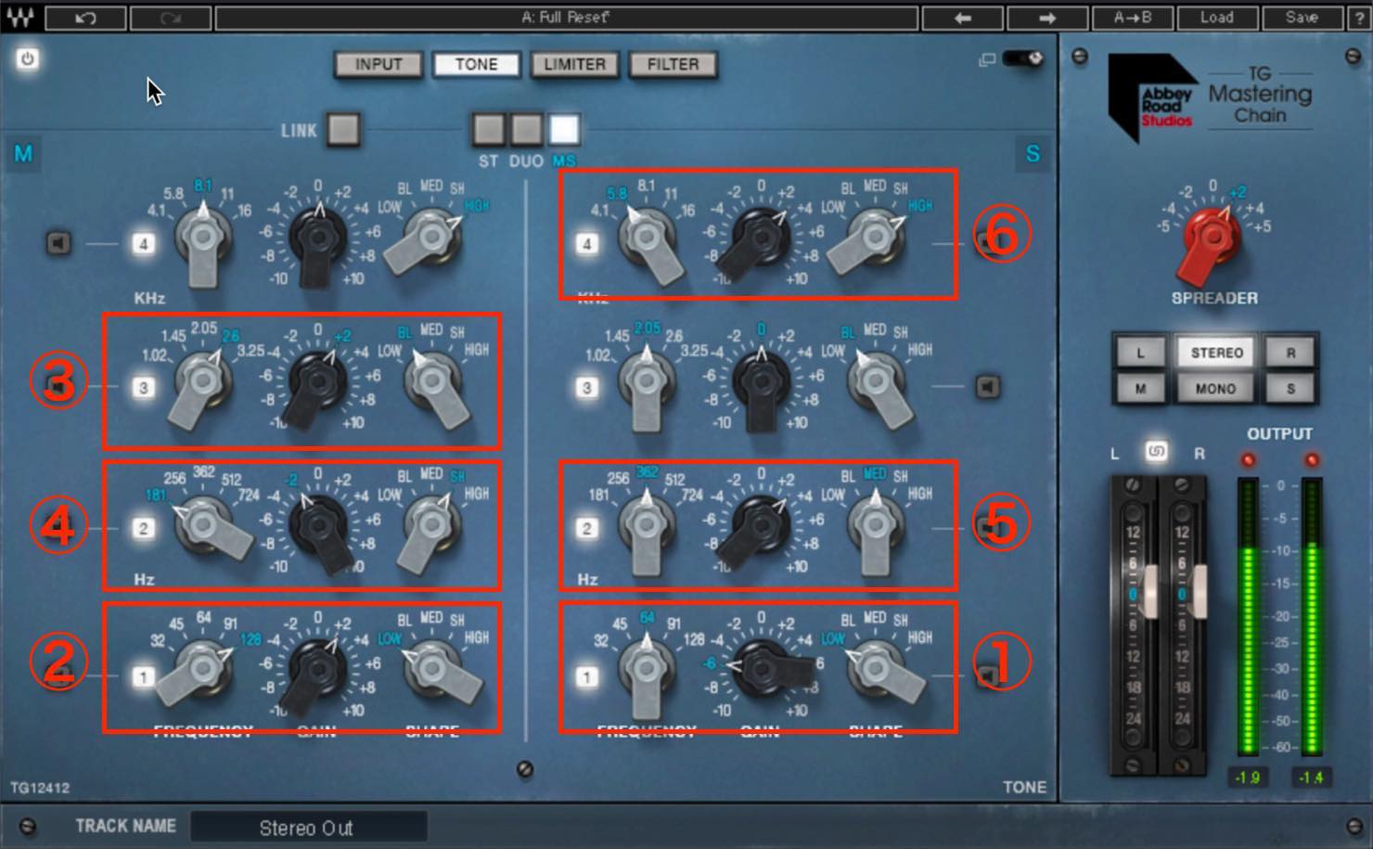Switch to the TONE module tab
The width and height of the screenshot is (1373, 849).
477,64
